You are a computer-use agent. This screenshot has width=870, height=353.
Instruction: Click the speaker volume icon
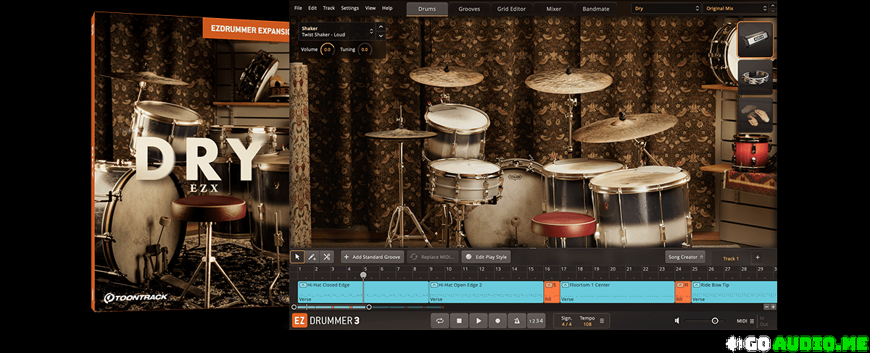(x=677, y=320)
